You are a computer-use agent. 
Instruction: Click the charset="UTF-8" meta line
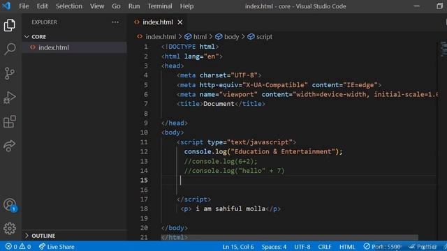tap(219, 75)
